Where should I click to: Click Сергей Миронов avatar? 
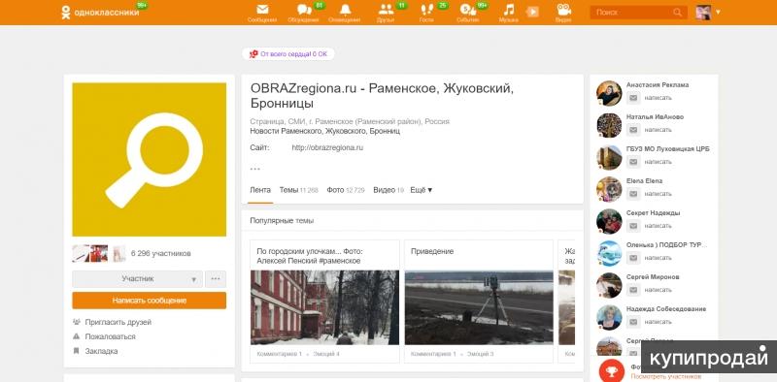click(x=609, y=285)
